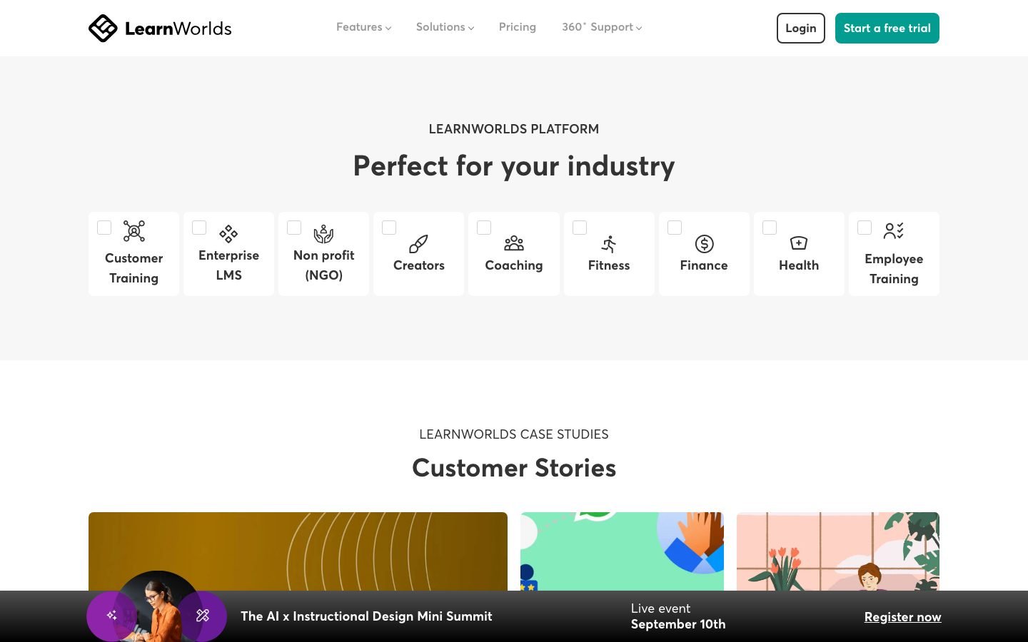Open the green high-five customer story card
The height and width of the screenshot is (642, 1028).
pyautogui.click(x=622, y=551)
